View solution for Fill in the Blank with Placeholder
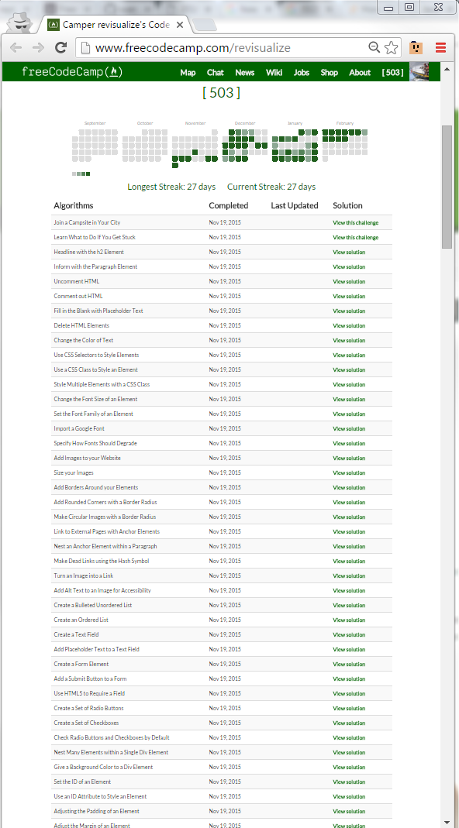The height and width of the screenshot is (828, 459). [x=349, y=311]
